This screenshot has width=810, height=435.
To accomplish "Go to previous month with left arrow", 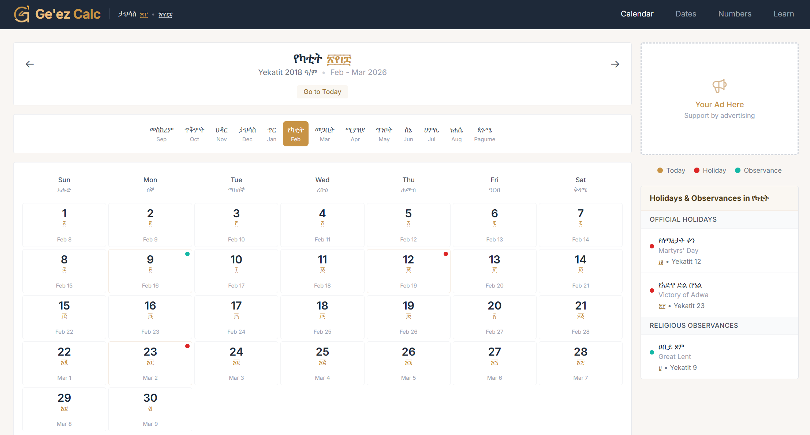I will coord(30,64).
